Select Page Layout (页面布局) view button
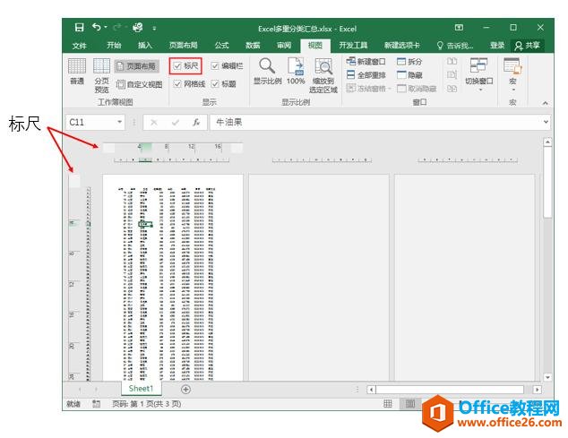Viewport: 568px width, 438px height. [136, 66]
